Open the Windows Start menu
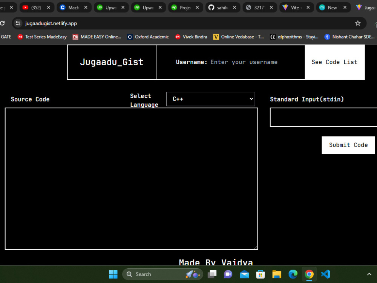The height and width of the screenshot is (283, 377). [113, 274]
